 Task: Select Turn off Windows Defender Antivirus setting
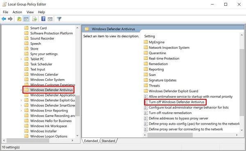[x=176, y=102]
